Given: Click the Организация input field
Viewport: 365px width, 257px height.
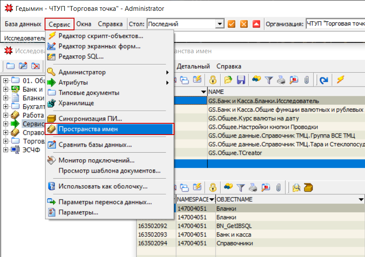Looking at the screenshot, I should point(335,24).
